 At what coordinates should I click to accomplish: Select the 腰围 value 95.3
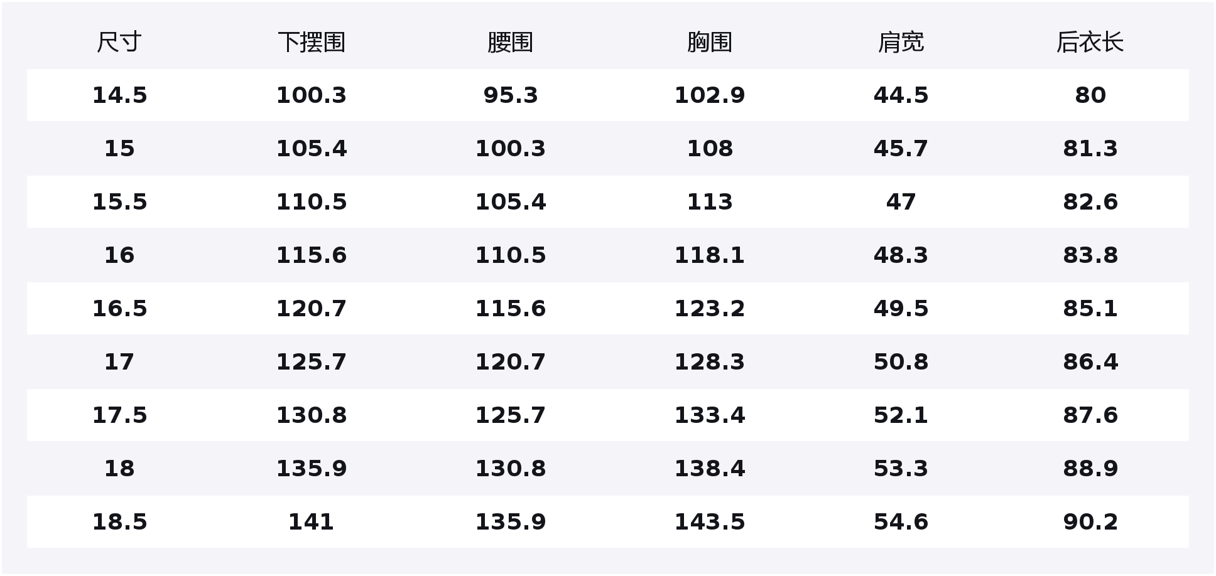[510, 95]
